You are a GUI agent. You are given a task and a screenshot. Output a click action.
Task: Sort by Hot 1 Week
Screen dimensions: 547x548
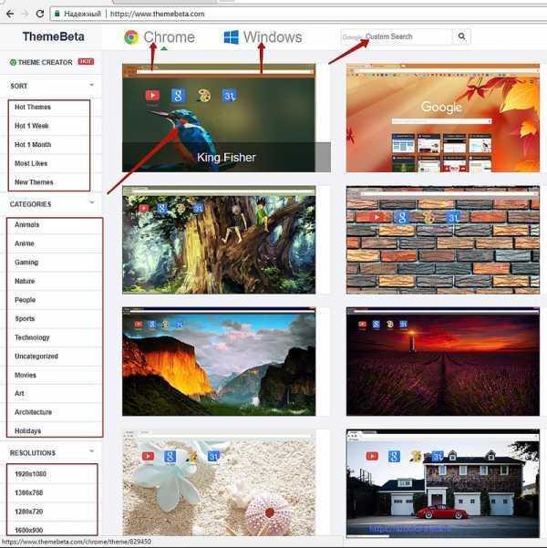coord(32,126)
